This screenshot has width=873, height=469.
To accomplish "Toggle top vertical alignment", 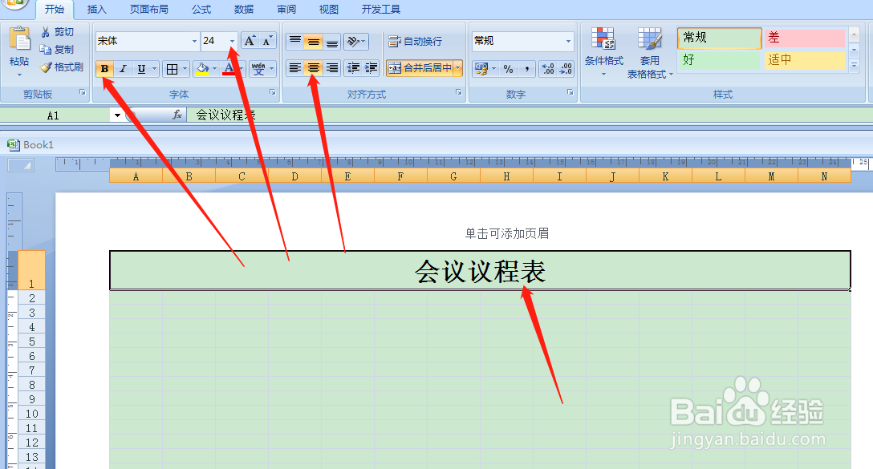I will (x=295, y=41).
